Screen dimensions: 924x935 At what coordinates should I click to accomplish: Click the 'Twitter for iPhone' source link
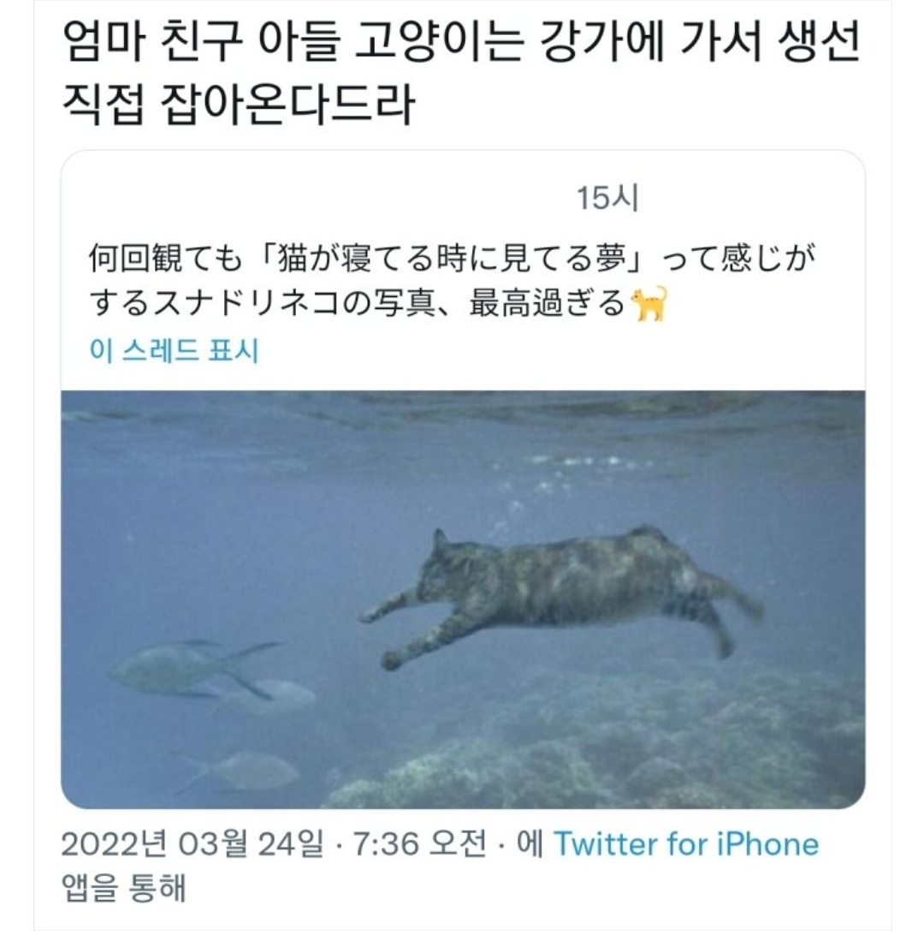pyautogui.click(x=686, y=845)
